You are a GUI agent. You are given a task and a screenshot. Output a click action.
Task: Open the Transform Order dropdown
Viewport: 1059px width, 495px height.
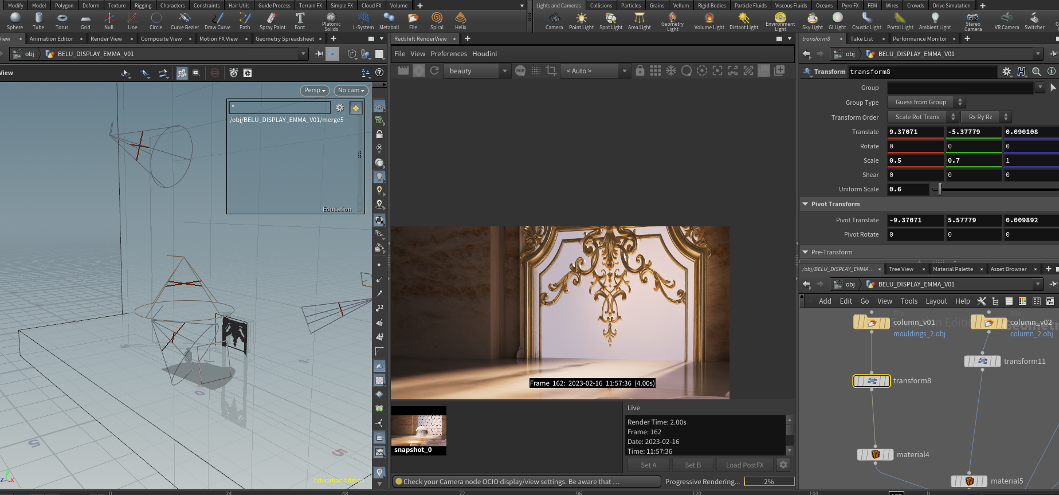tap(922, 117)
